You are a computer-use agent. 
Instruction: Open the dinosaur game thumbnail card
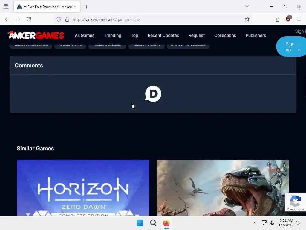[223, 187]
